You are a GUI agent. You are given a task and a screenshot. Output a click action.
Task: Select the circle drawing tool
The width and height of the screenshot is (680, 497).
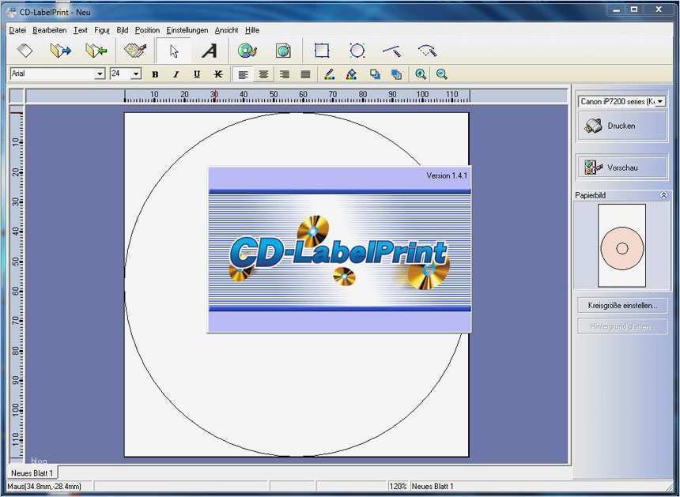tap(357, 50)
